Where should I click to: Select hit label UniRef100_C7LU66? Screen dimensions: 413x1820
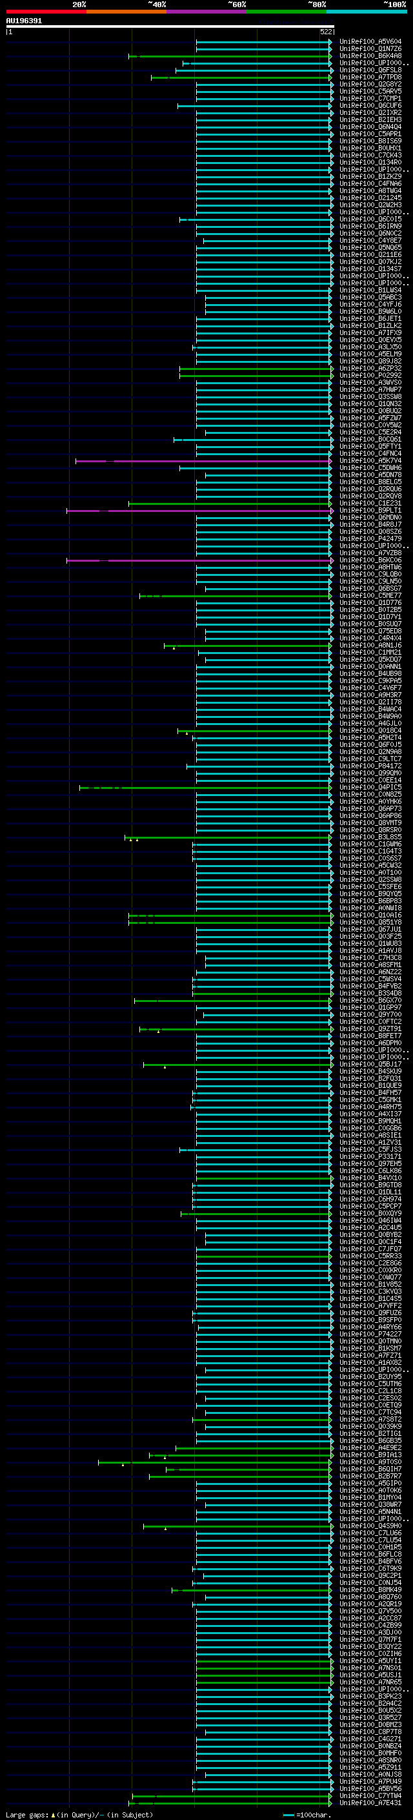click(370, 1533)
